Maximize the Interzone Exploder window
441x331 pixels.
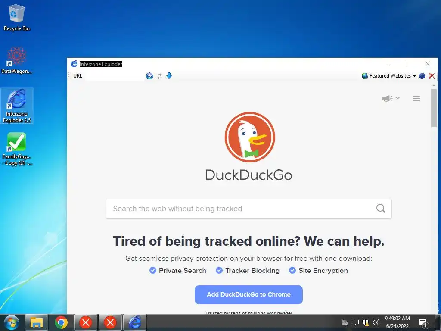[x=408, y=64]
